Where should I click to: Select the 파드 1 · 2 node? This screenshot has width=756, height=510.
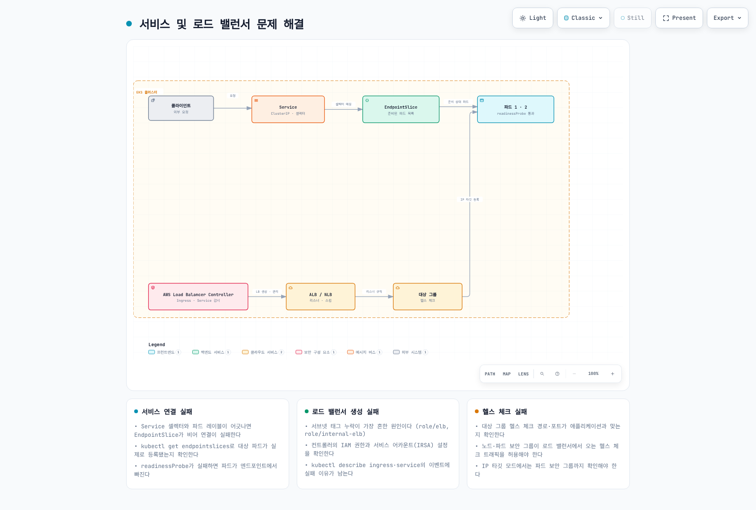[515, 110]
